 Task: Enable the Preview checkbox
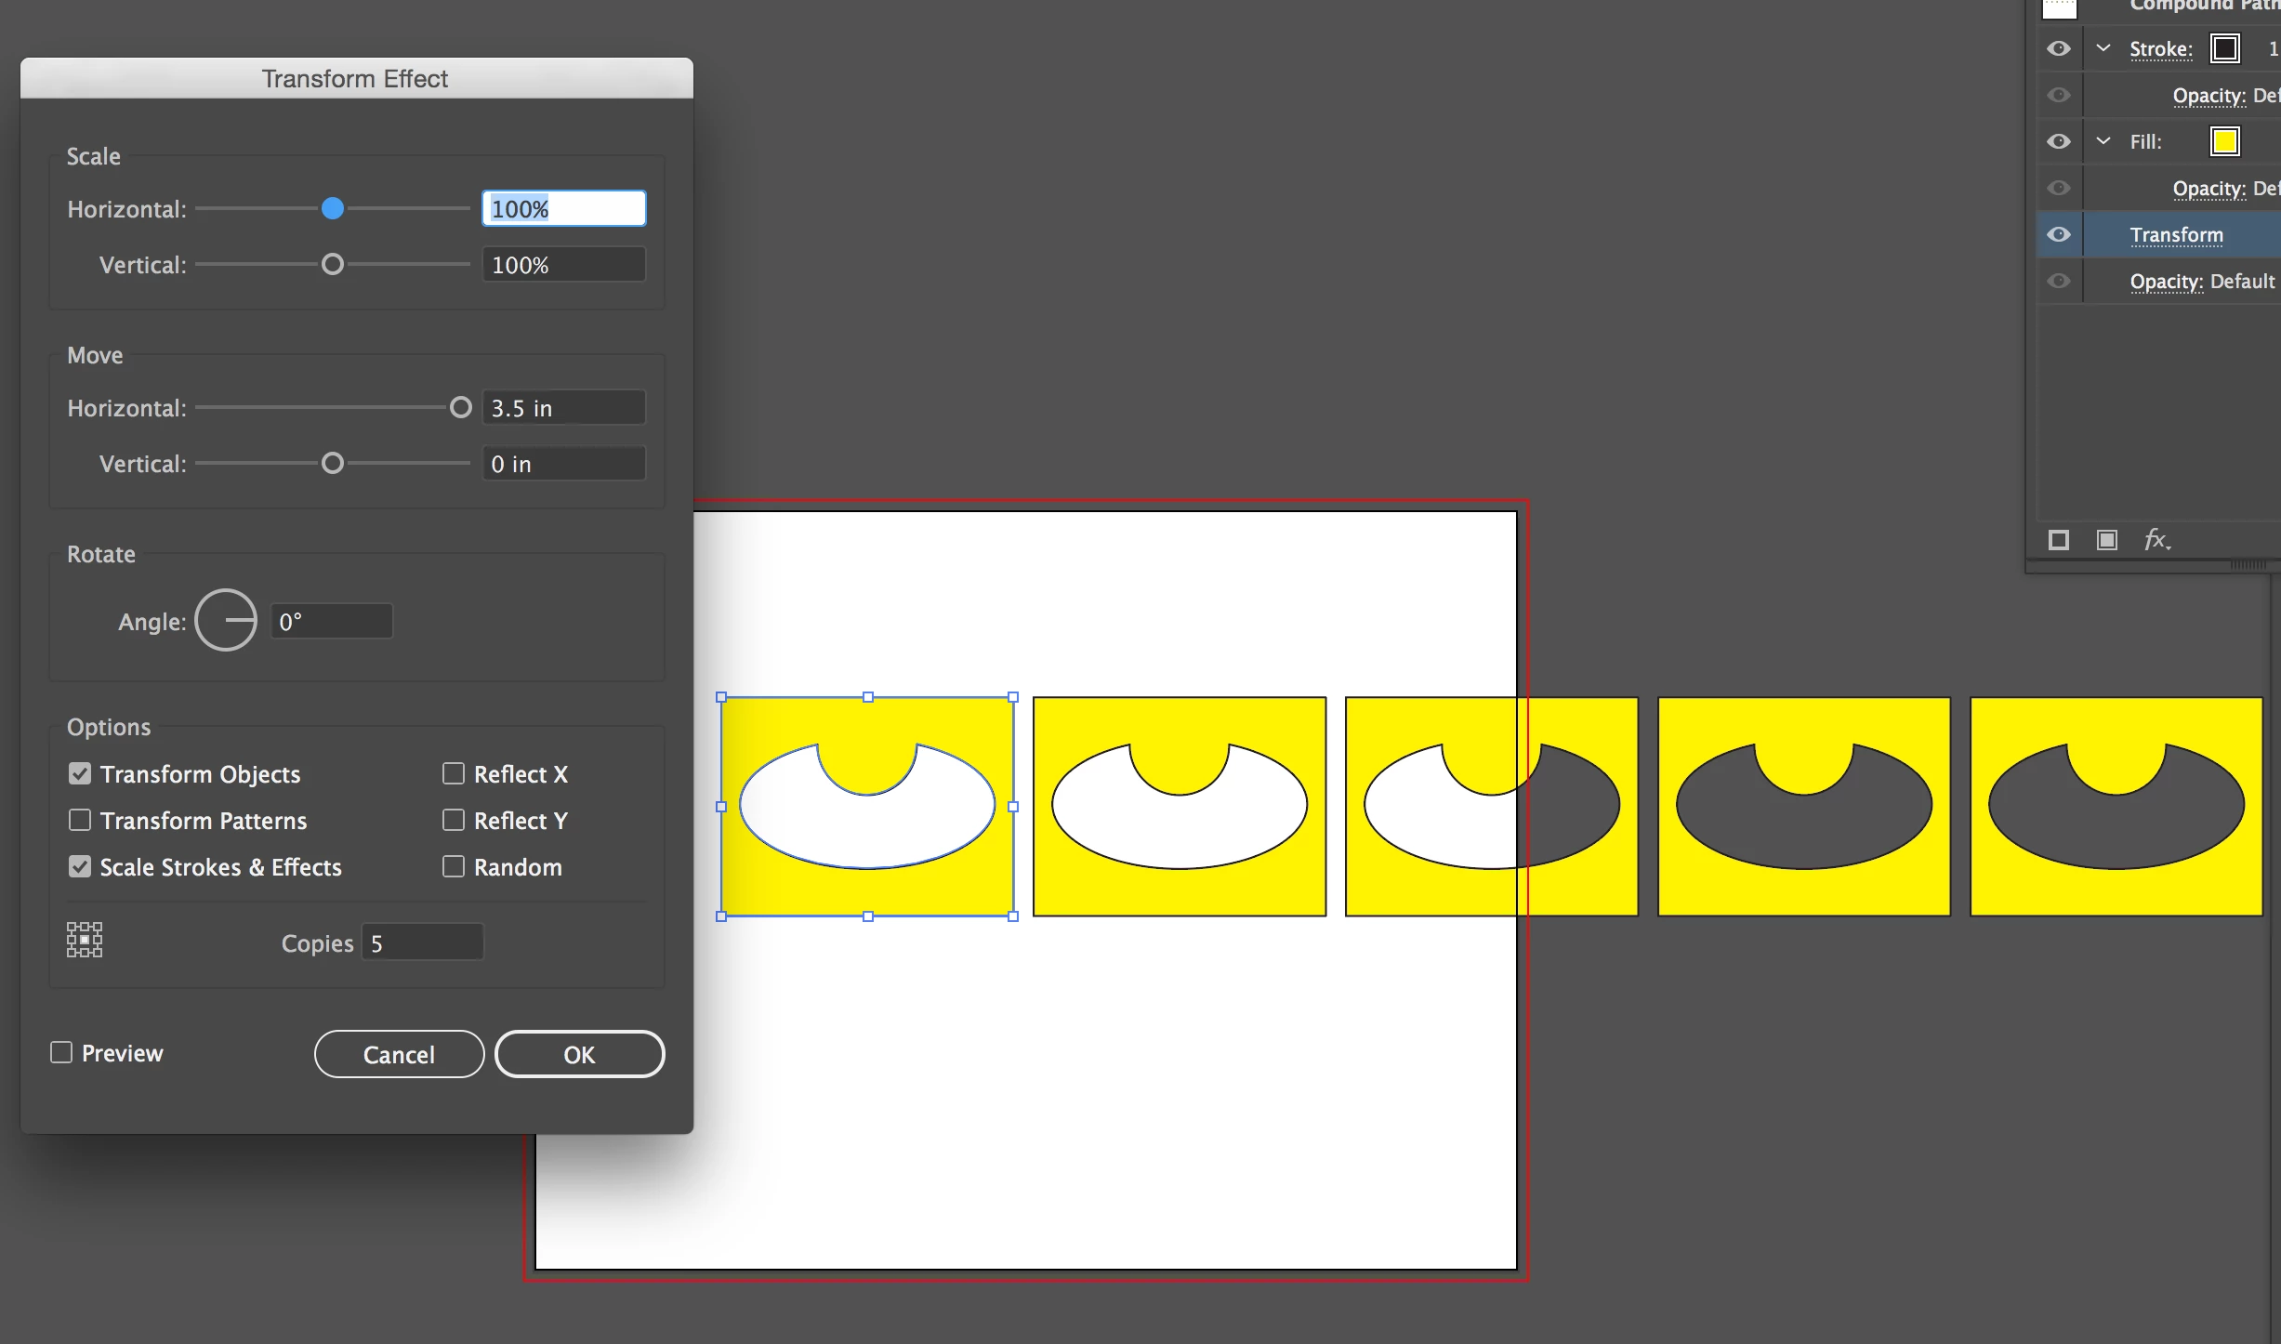pyautogui.click(x=61, y=1052)
